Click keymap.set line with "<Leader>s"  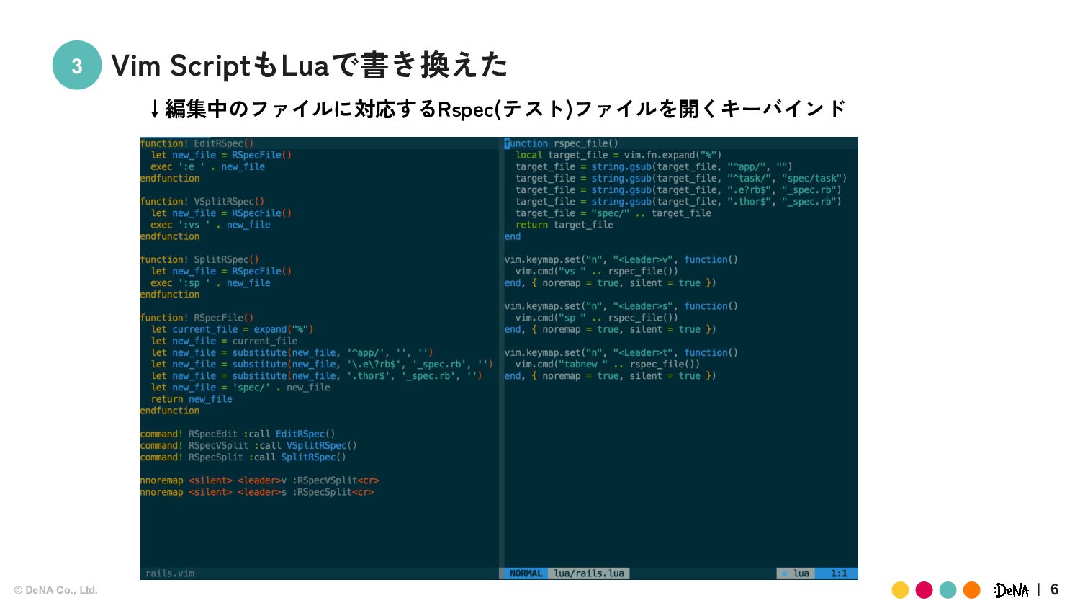(x=621, y=306)
